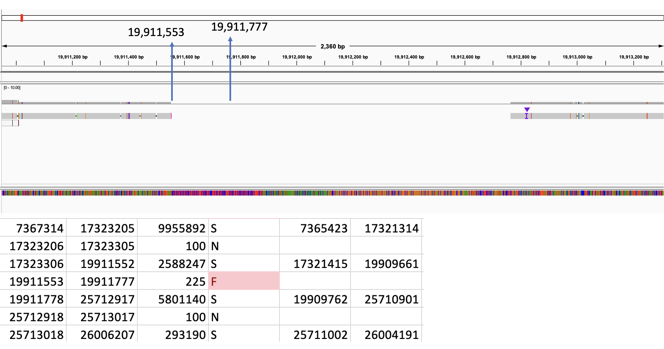Click the multicolor annotation track at the bottom

click(x=332, y=193)
